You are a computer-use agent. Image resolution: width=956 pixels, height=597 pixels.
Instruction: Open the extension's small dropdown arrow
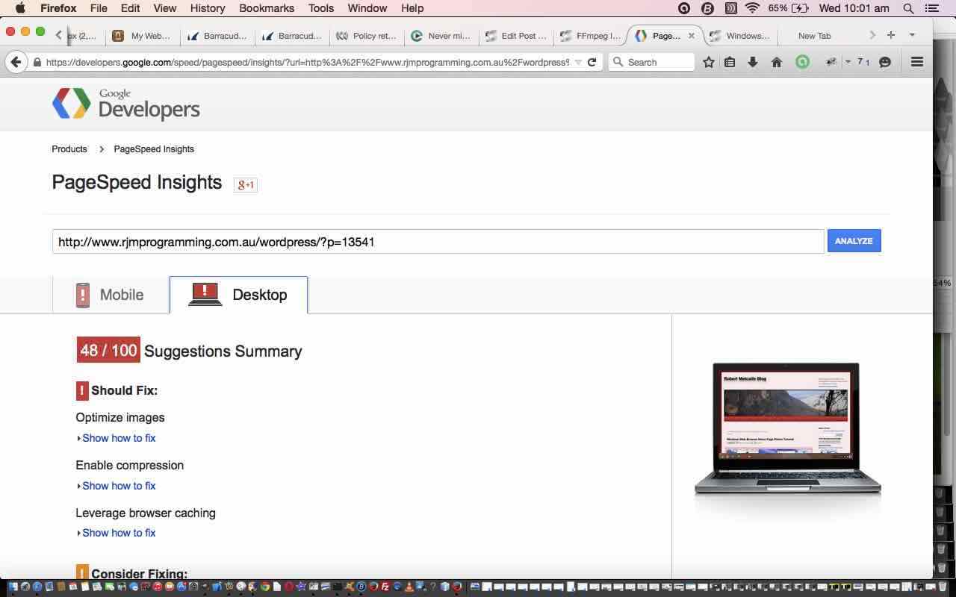pyautogui.click(x=848, y=62)
